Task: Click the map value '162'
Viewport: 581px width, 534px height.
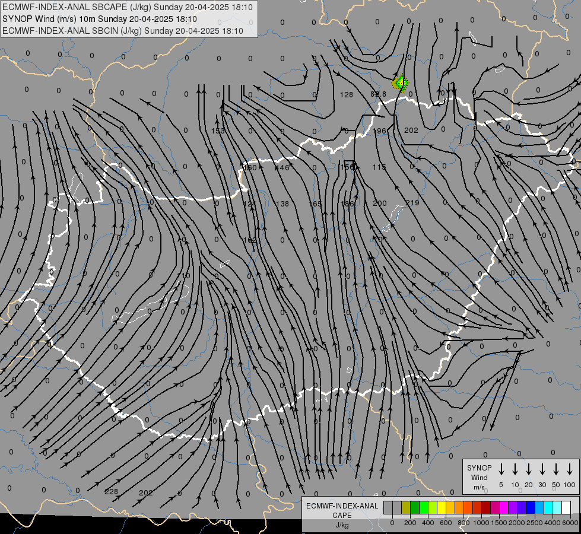Action: [250, 240]
